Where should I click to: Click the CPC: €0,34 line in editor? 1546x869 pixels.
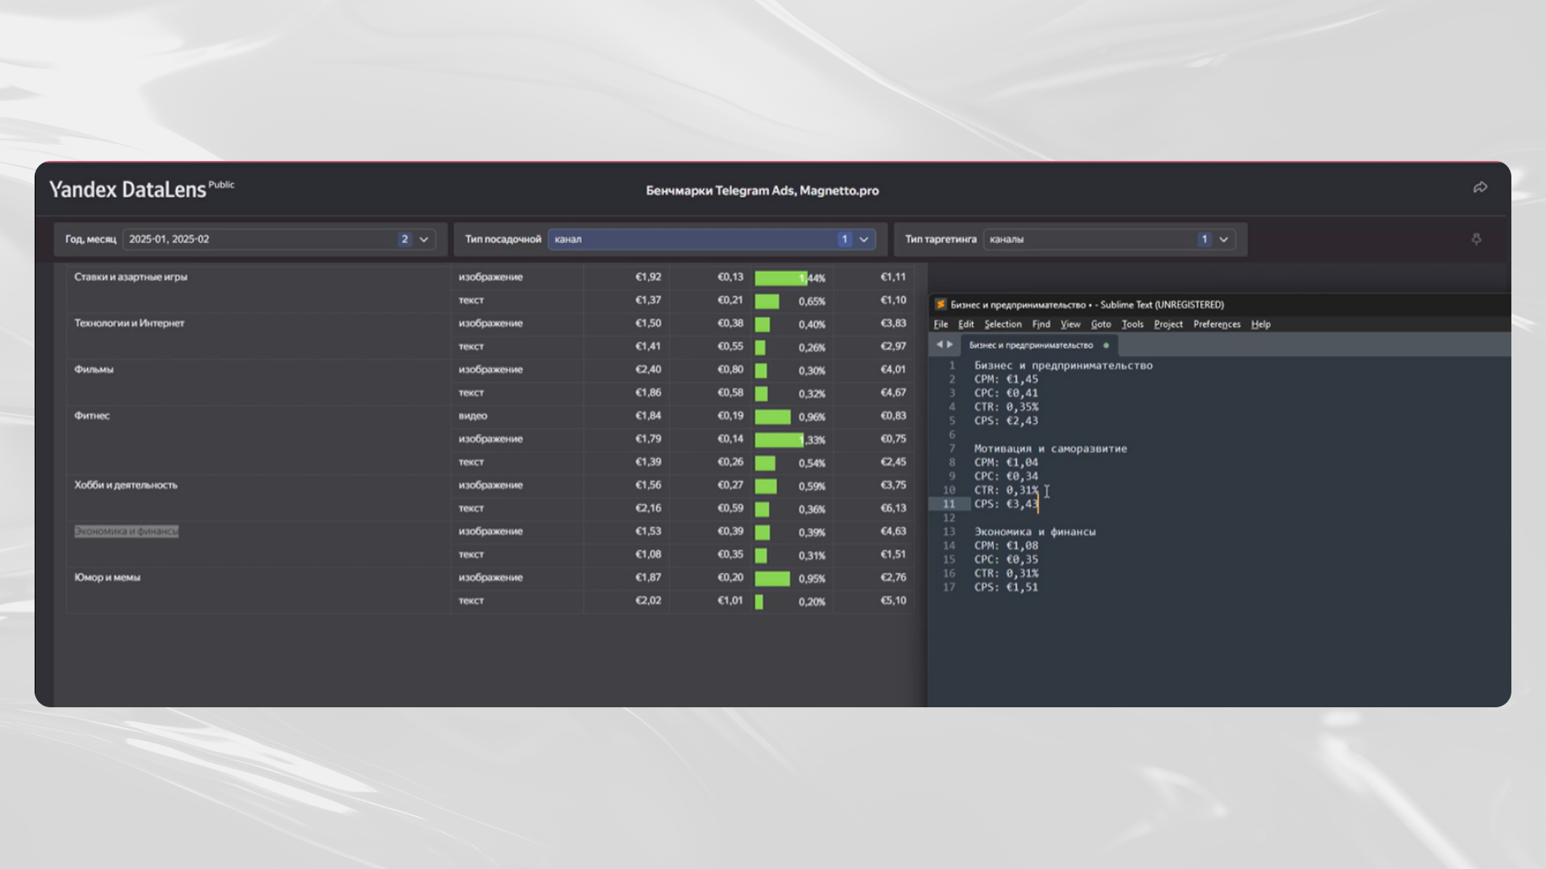click(x=1006, y=476)
